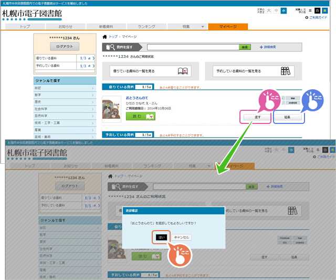Select large 大 font size in upper page
The height and width of the screenshot is (280, 336).
coord(269,11)
